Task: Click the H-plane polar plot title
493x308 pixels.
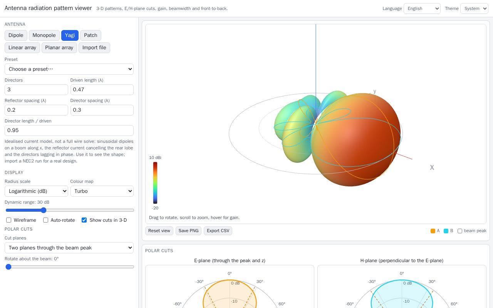Action: (402, 261)
